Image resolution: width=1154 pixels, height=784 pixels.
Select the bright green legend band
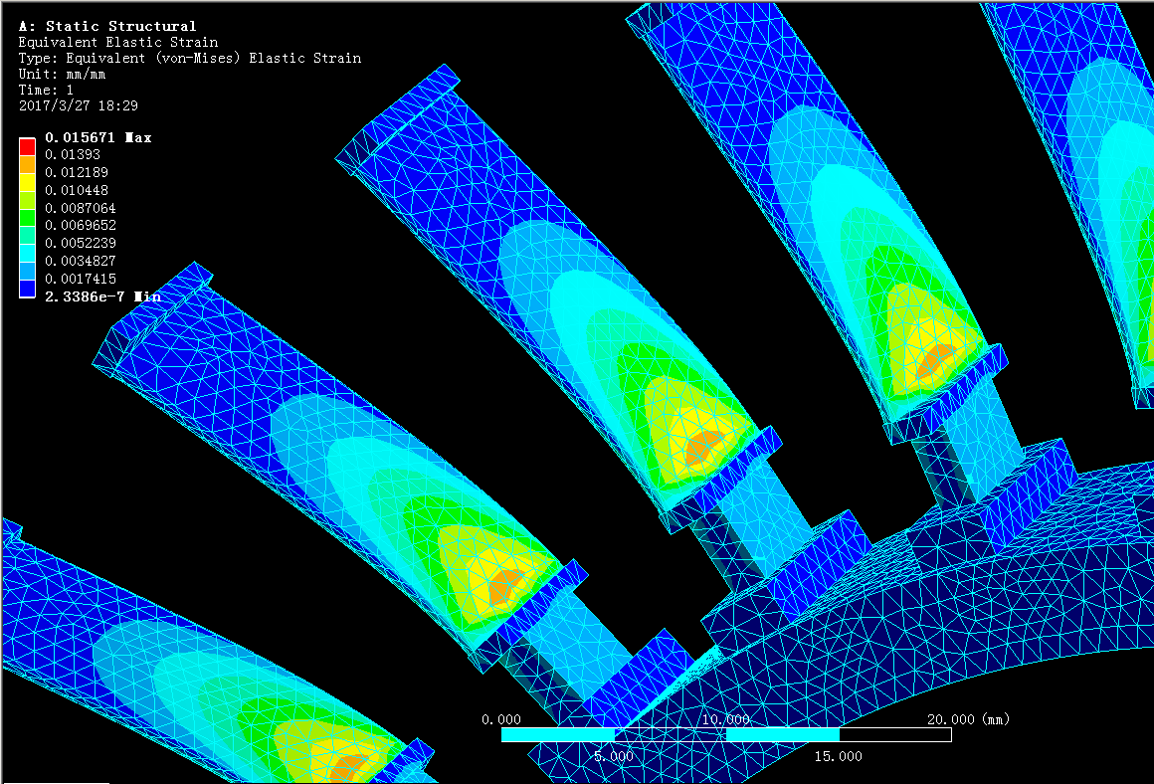coord(27,217)
